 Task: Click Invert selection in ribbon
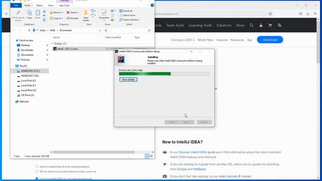tap(129, 20)
